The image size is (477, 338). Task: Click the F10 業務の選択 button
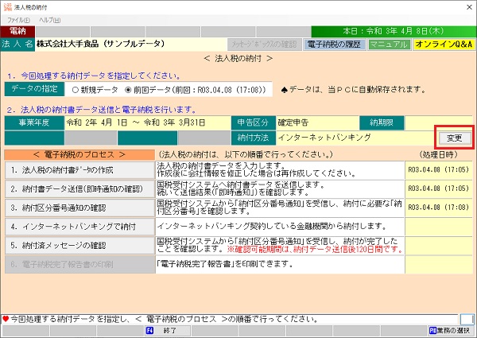pyautogui.click(x=451, y=330)
